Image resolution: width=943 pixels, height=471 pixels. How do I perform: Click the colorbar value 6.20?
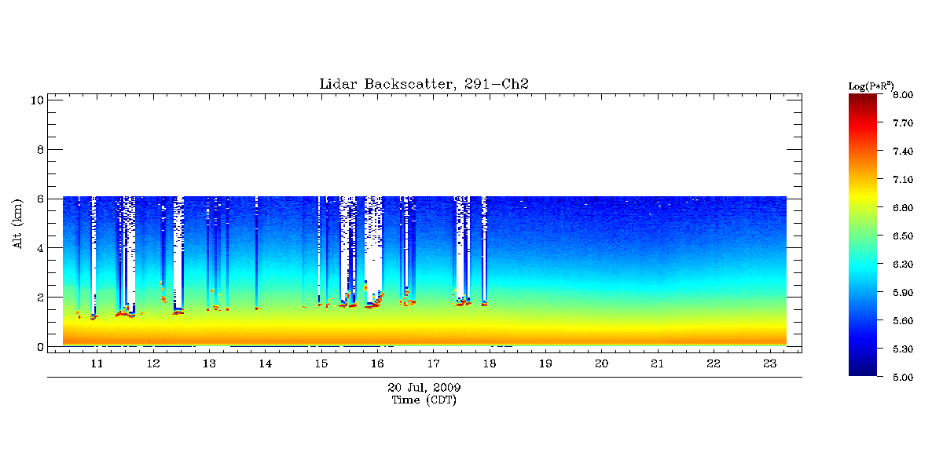tap(902, 265)
